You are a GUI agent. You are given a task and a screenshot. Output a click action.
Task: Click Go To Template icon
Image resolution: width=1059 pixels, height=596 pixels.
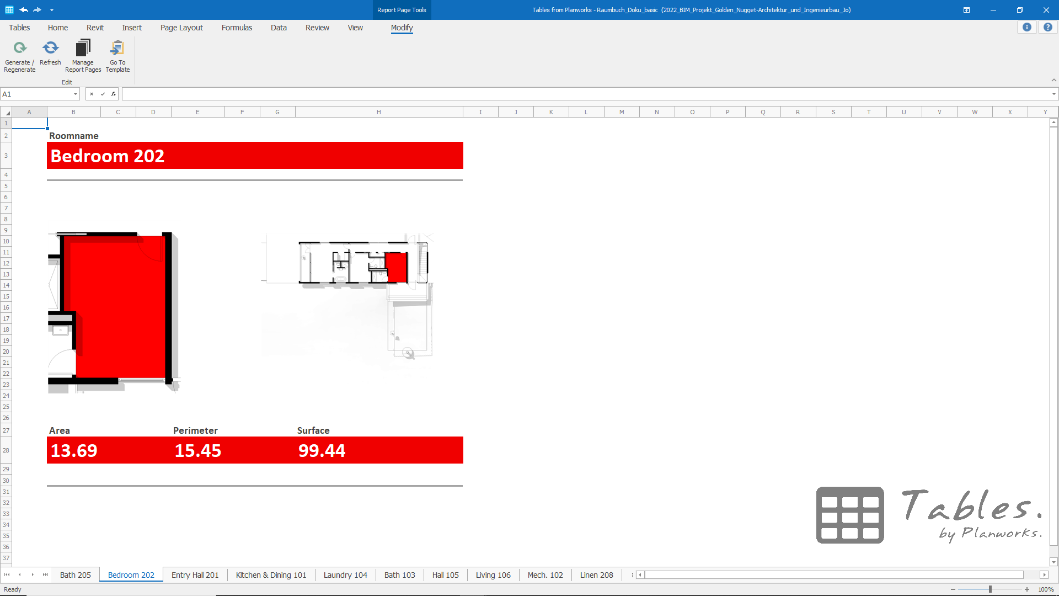coord(117,49)
